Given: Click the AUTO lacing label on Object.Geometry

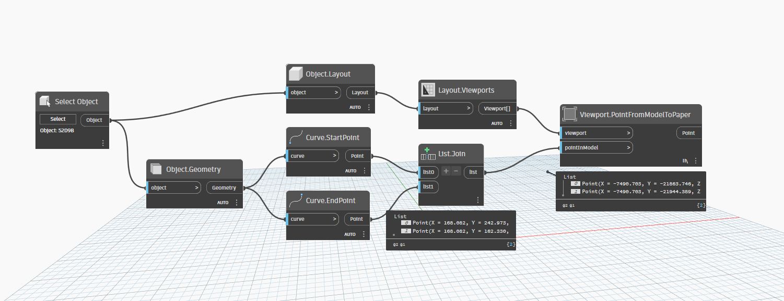Looking at the screenshot, I should tap(223, 203).
